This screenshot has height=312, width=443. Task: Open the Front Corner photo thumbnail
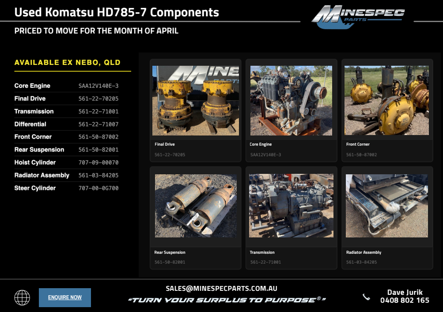386,101
